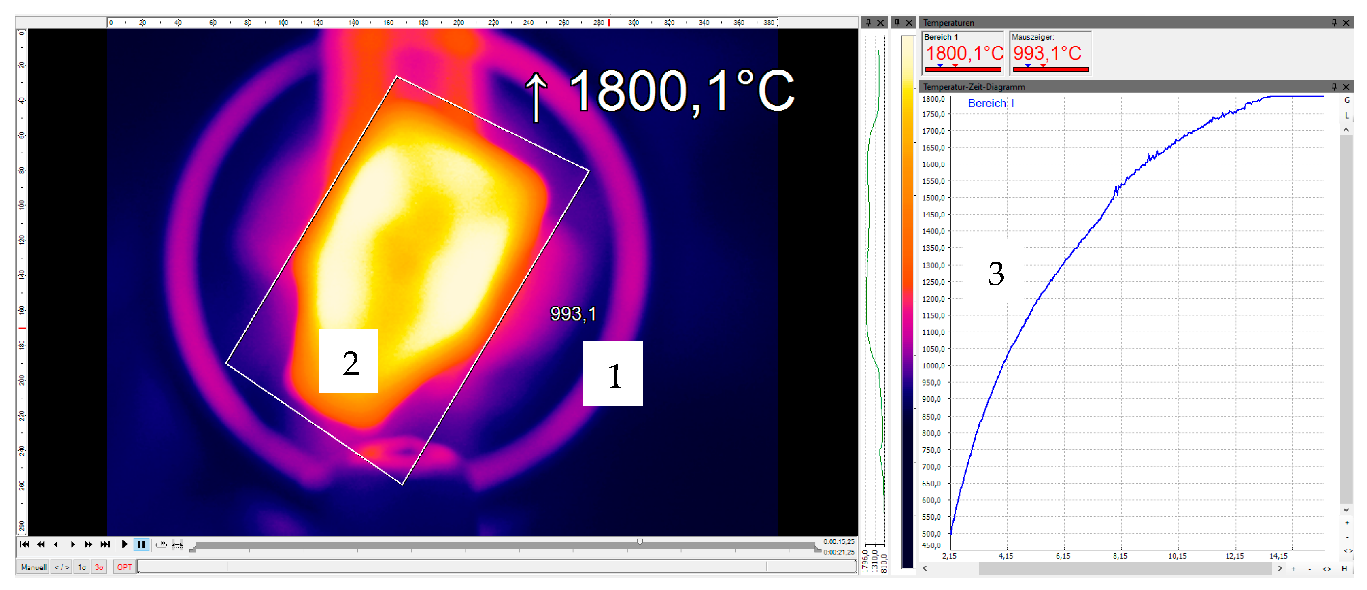Click the playback timeline slider handle
This screenshot has width=1367, height=590.
[640, 542]
